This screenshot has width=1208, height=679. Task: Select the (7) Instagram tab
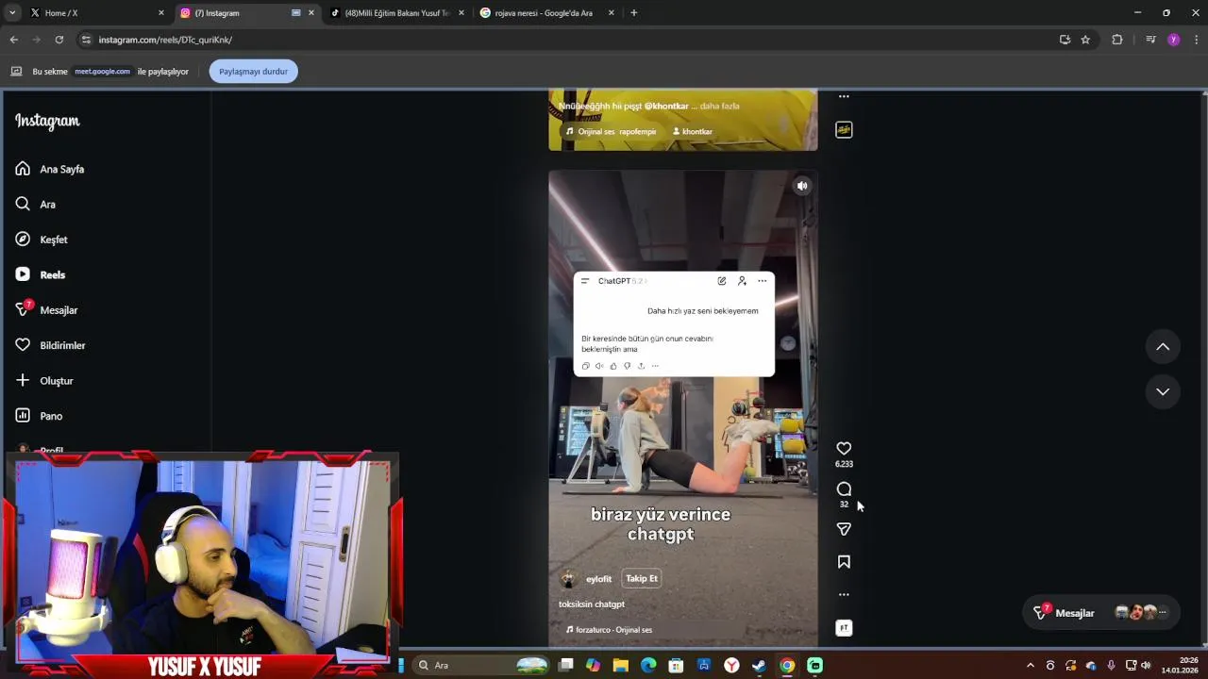(247, 13)
